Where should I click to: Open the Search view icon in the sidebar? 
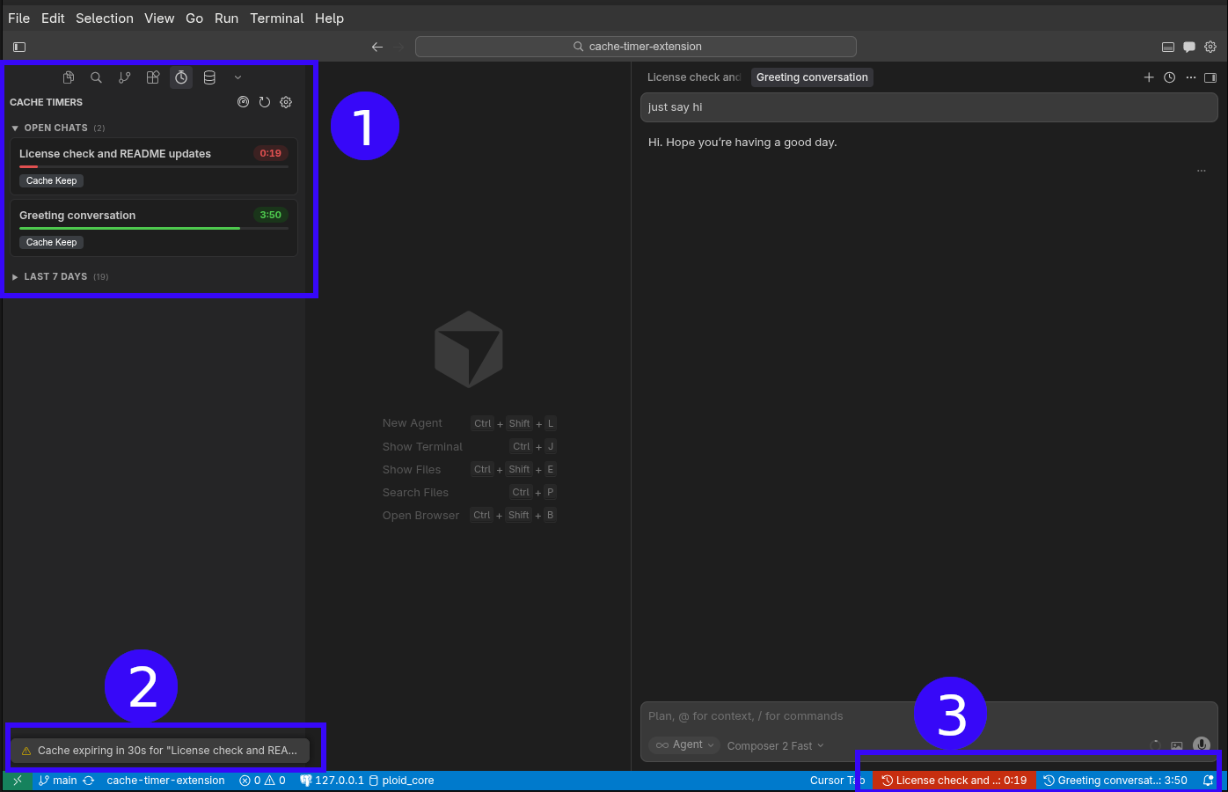[97, 77]
